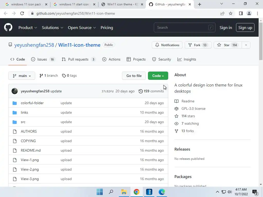
Task: Go back with the browser back arrow
Action: [6, 13]
